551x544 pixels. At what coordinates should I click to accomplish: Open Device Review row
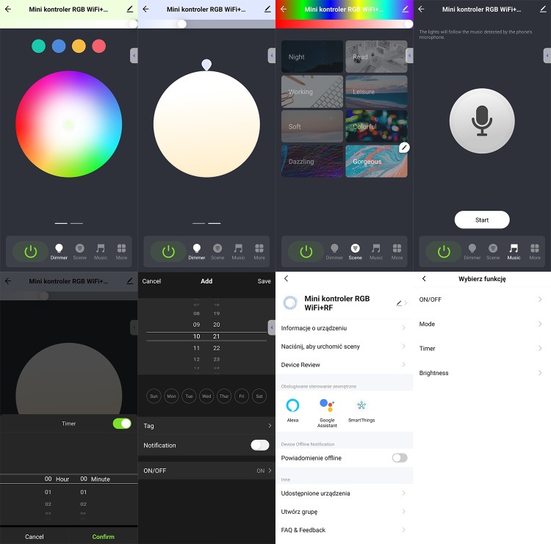click(x=344, y=365)
